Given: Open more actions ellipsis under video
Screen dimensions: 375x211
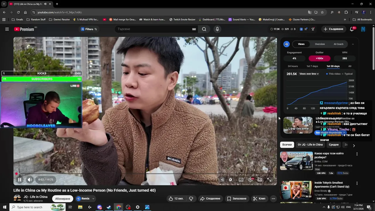Looking at the screenshot, I should [x=273, y=198].
